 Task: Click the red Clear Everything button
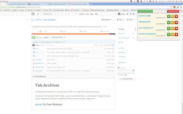(x=173, y=11)
